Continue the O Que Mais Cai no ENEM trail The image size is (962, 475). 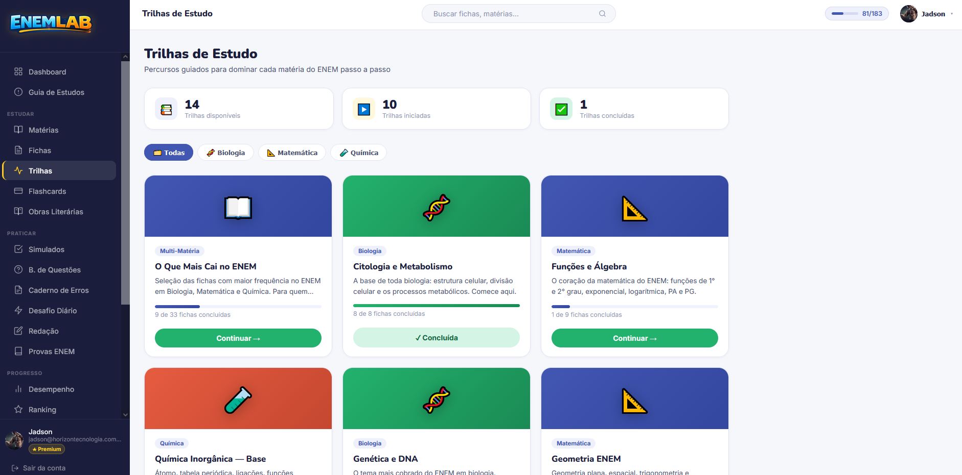point(238,338)
